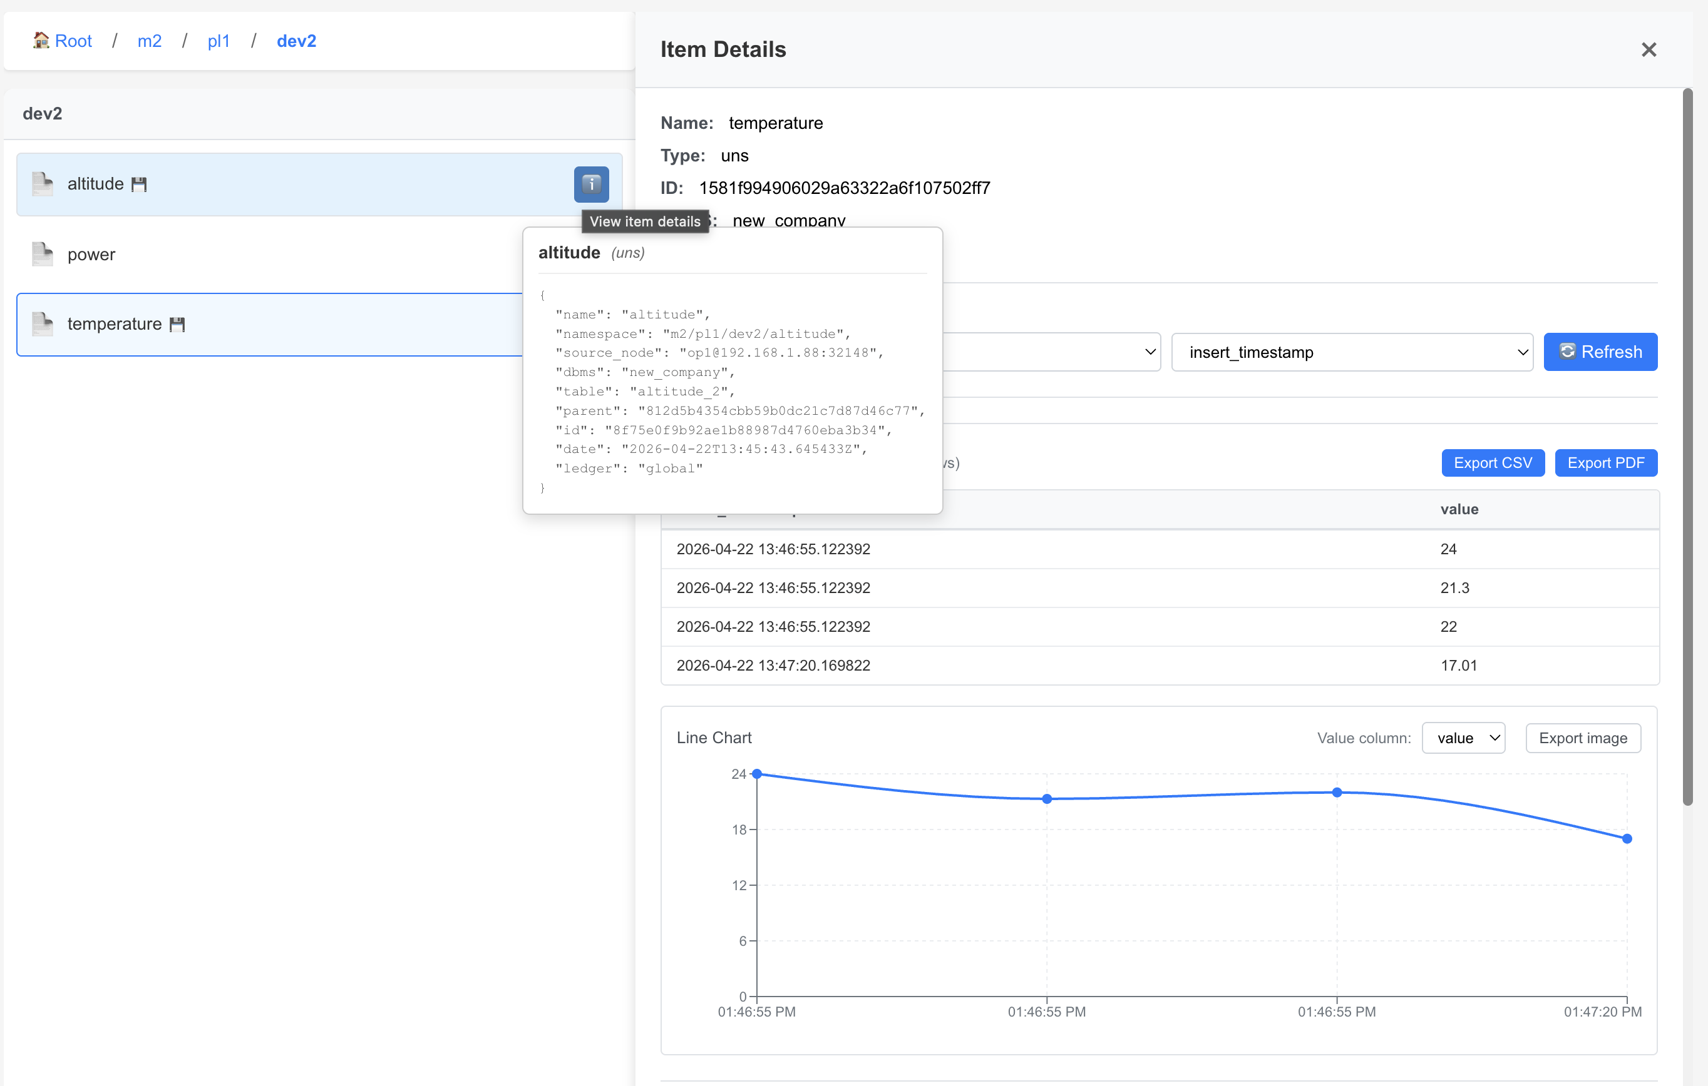
Task: Click the file icon next to power
Action: 43,254
